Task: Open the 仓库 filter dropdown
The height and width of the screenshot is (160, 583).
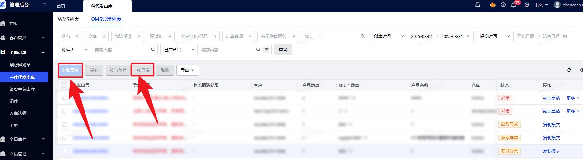Action: pyautogui.click(x=96, y=36)
